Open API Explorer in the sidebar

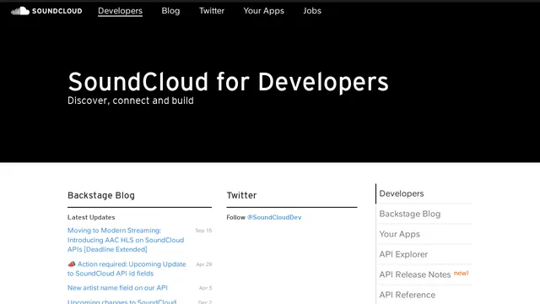click(x=403, y=254)
